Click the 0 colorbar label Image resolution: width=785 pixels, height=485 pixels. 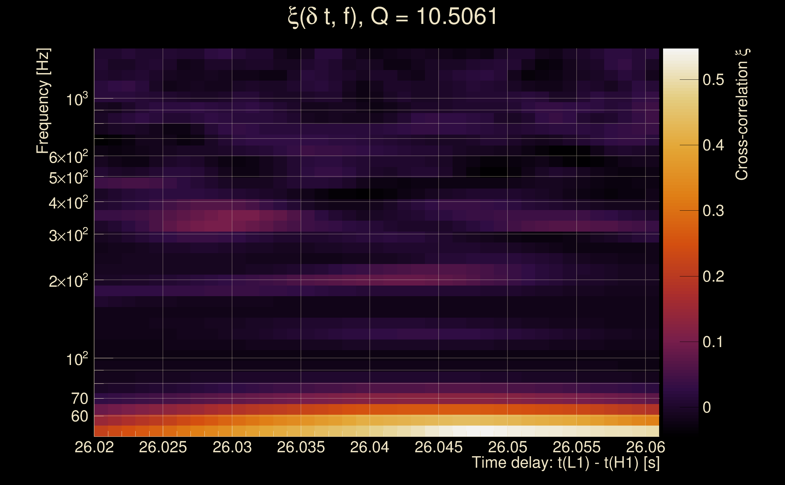tap(707, 408)
